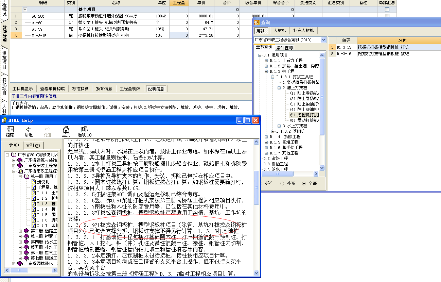The image size is (441, 282).
Task: Open the 选项 (Options) toolbar menu in HTML Help
Action: pyautogui.click(x=84, y=131)
